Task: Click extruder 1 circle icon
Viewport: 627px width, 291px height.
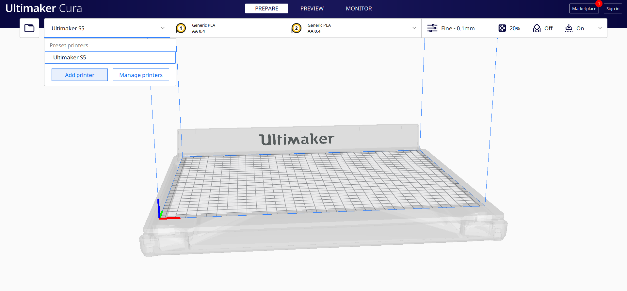Action: (x=181, y=28)
